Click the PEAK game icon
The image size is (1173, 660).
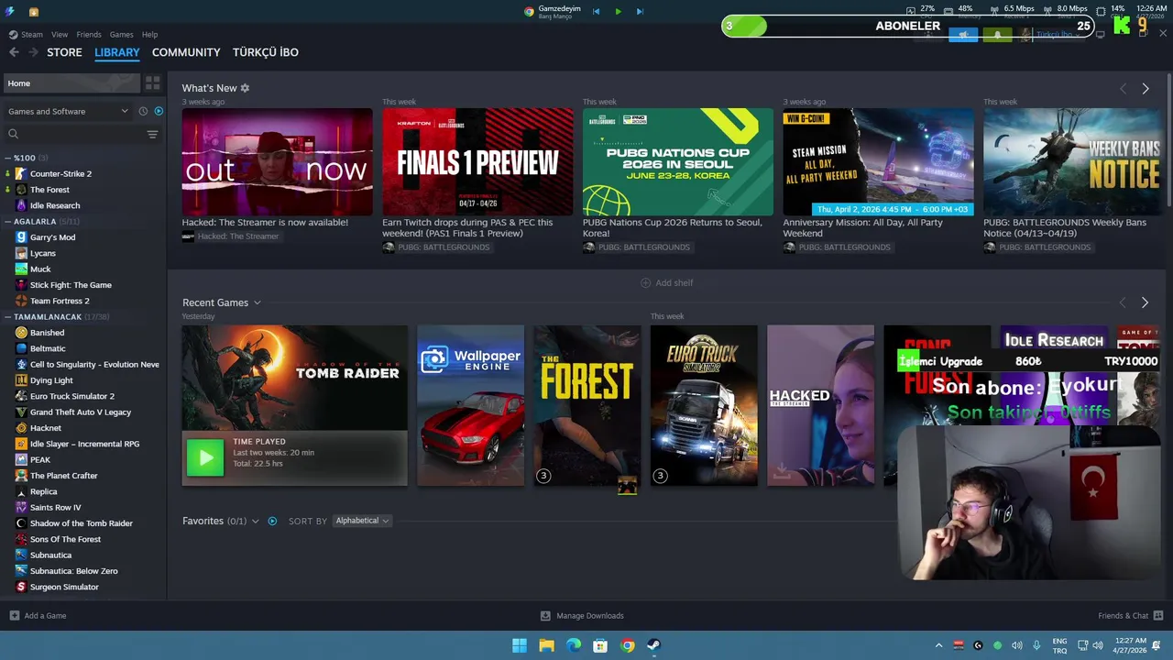[21, 460]
